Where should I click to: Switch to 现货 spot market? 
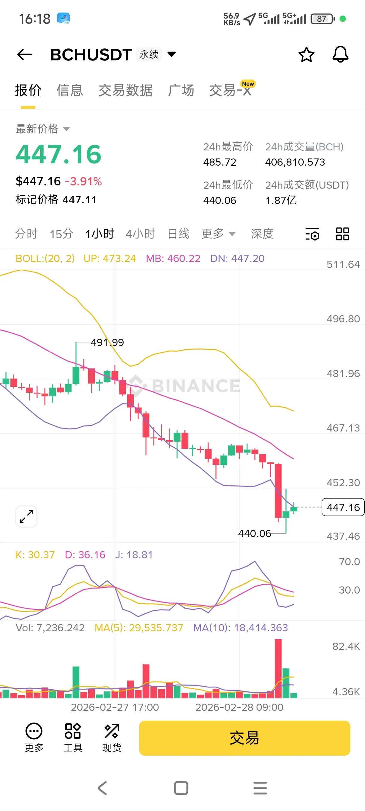tap(112, 738)
